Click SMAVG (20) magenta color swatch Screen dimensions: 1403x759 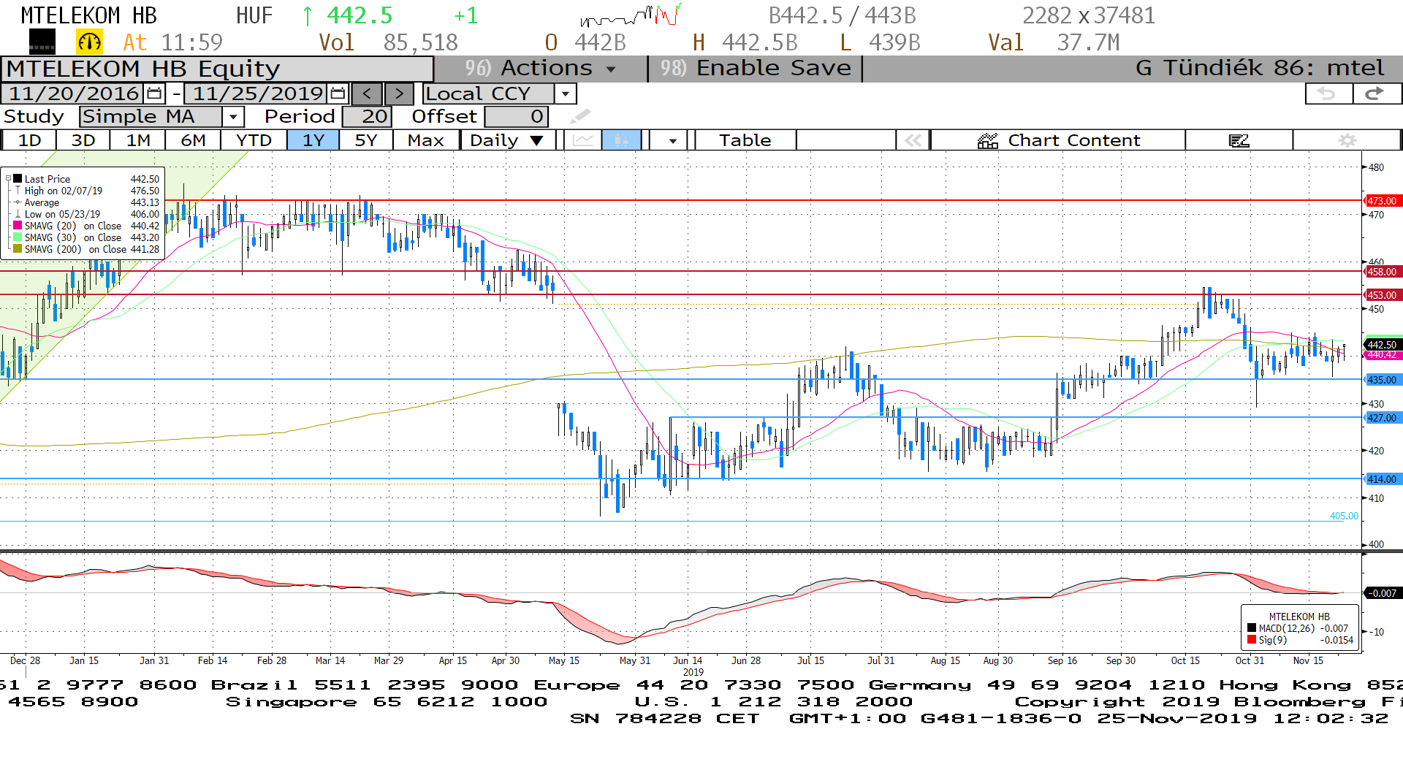tap(18, 226)
